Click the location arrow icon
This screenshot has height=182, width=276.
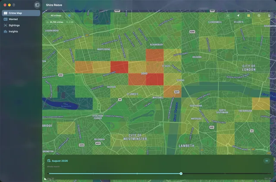click(238, 15)
